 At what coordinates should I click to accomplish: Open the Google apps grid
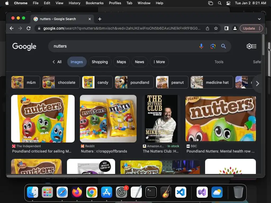coord(254,46)
